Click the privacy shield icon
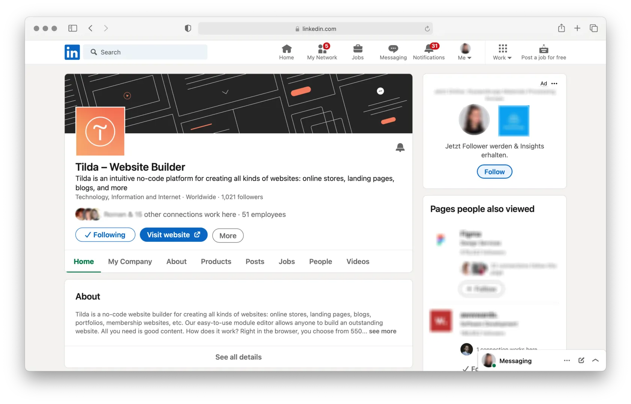 [188, 29]
